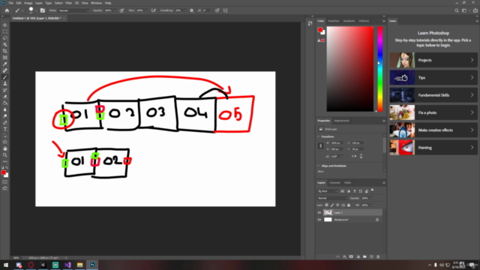
Task: Open the Projects tutorials
Action: (433, 60)
